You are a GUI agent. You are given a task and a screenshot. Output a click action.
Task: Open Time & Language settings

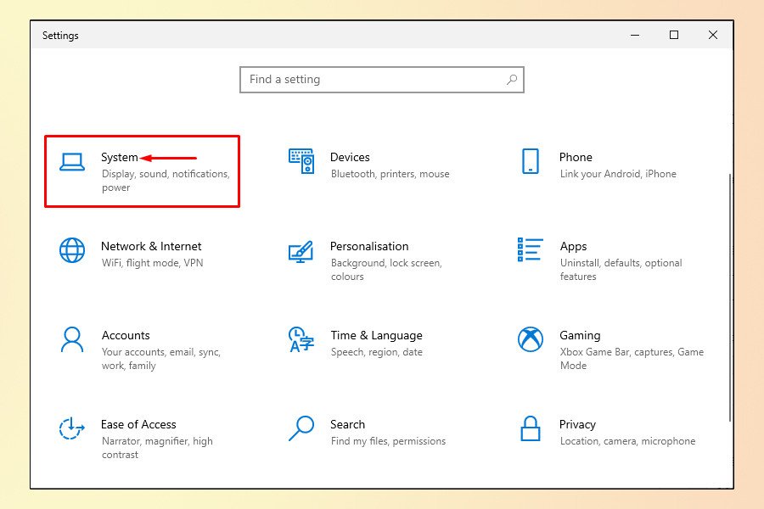tap(376, 335)
